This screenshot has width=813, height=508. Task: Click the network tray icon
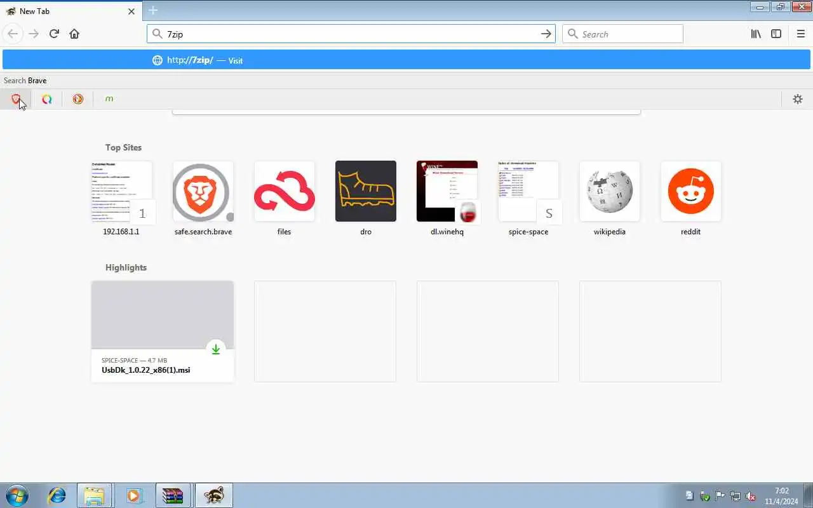tap(736, 496)
